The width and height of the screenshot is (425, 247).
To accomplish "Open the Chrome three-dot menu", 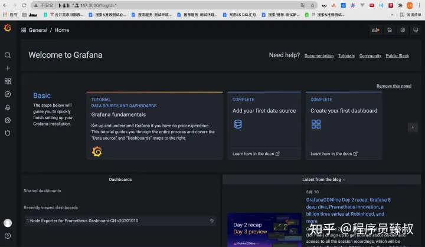I will click(419, 5).
